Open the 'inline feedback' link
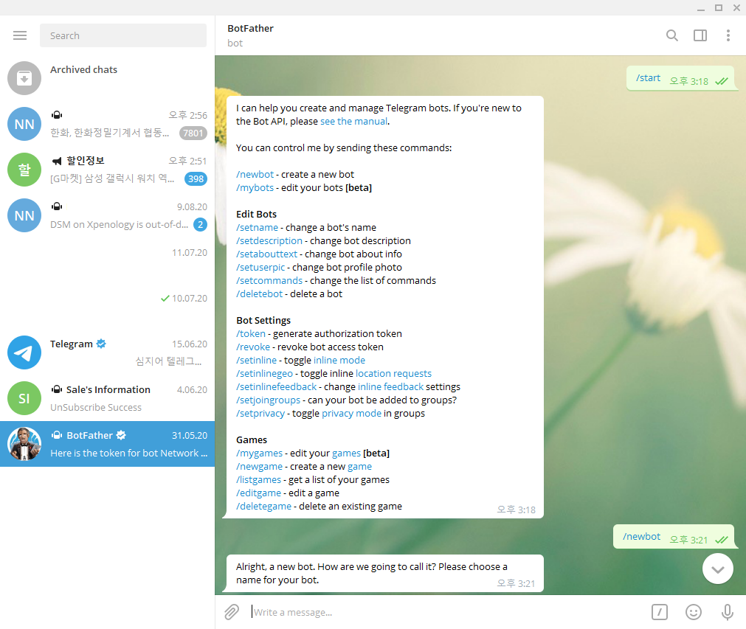 coord(390,387)
